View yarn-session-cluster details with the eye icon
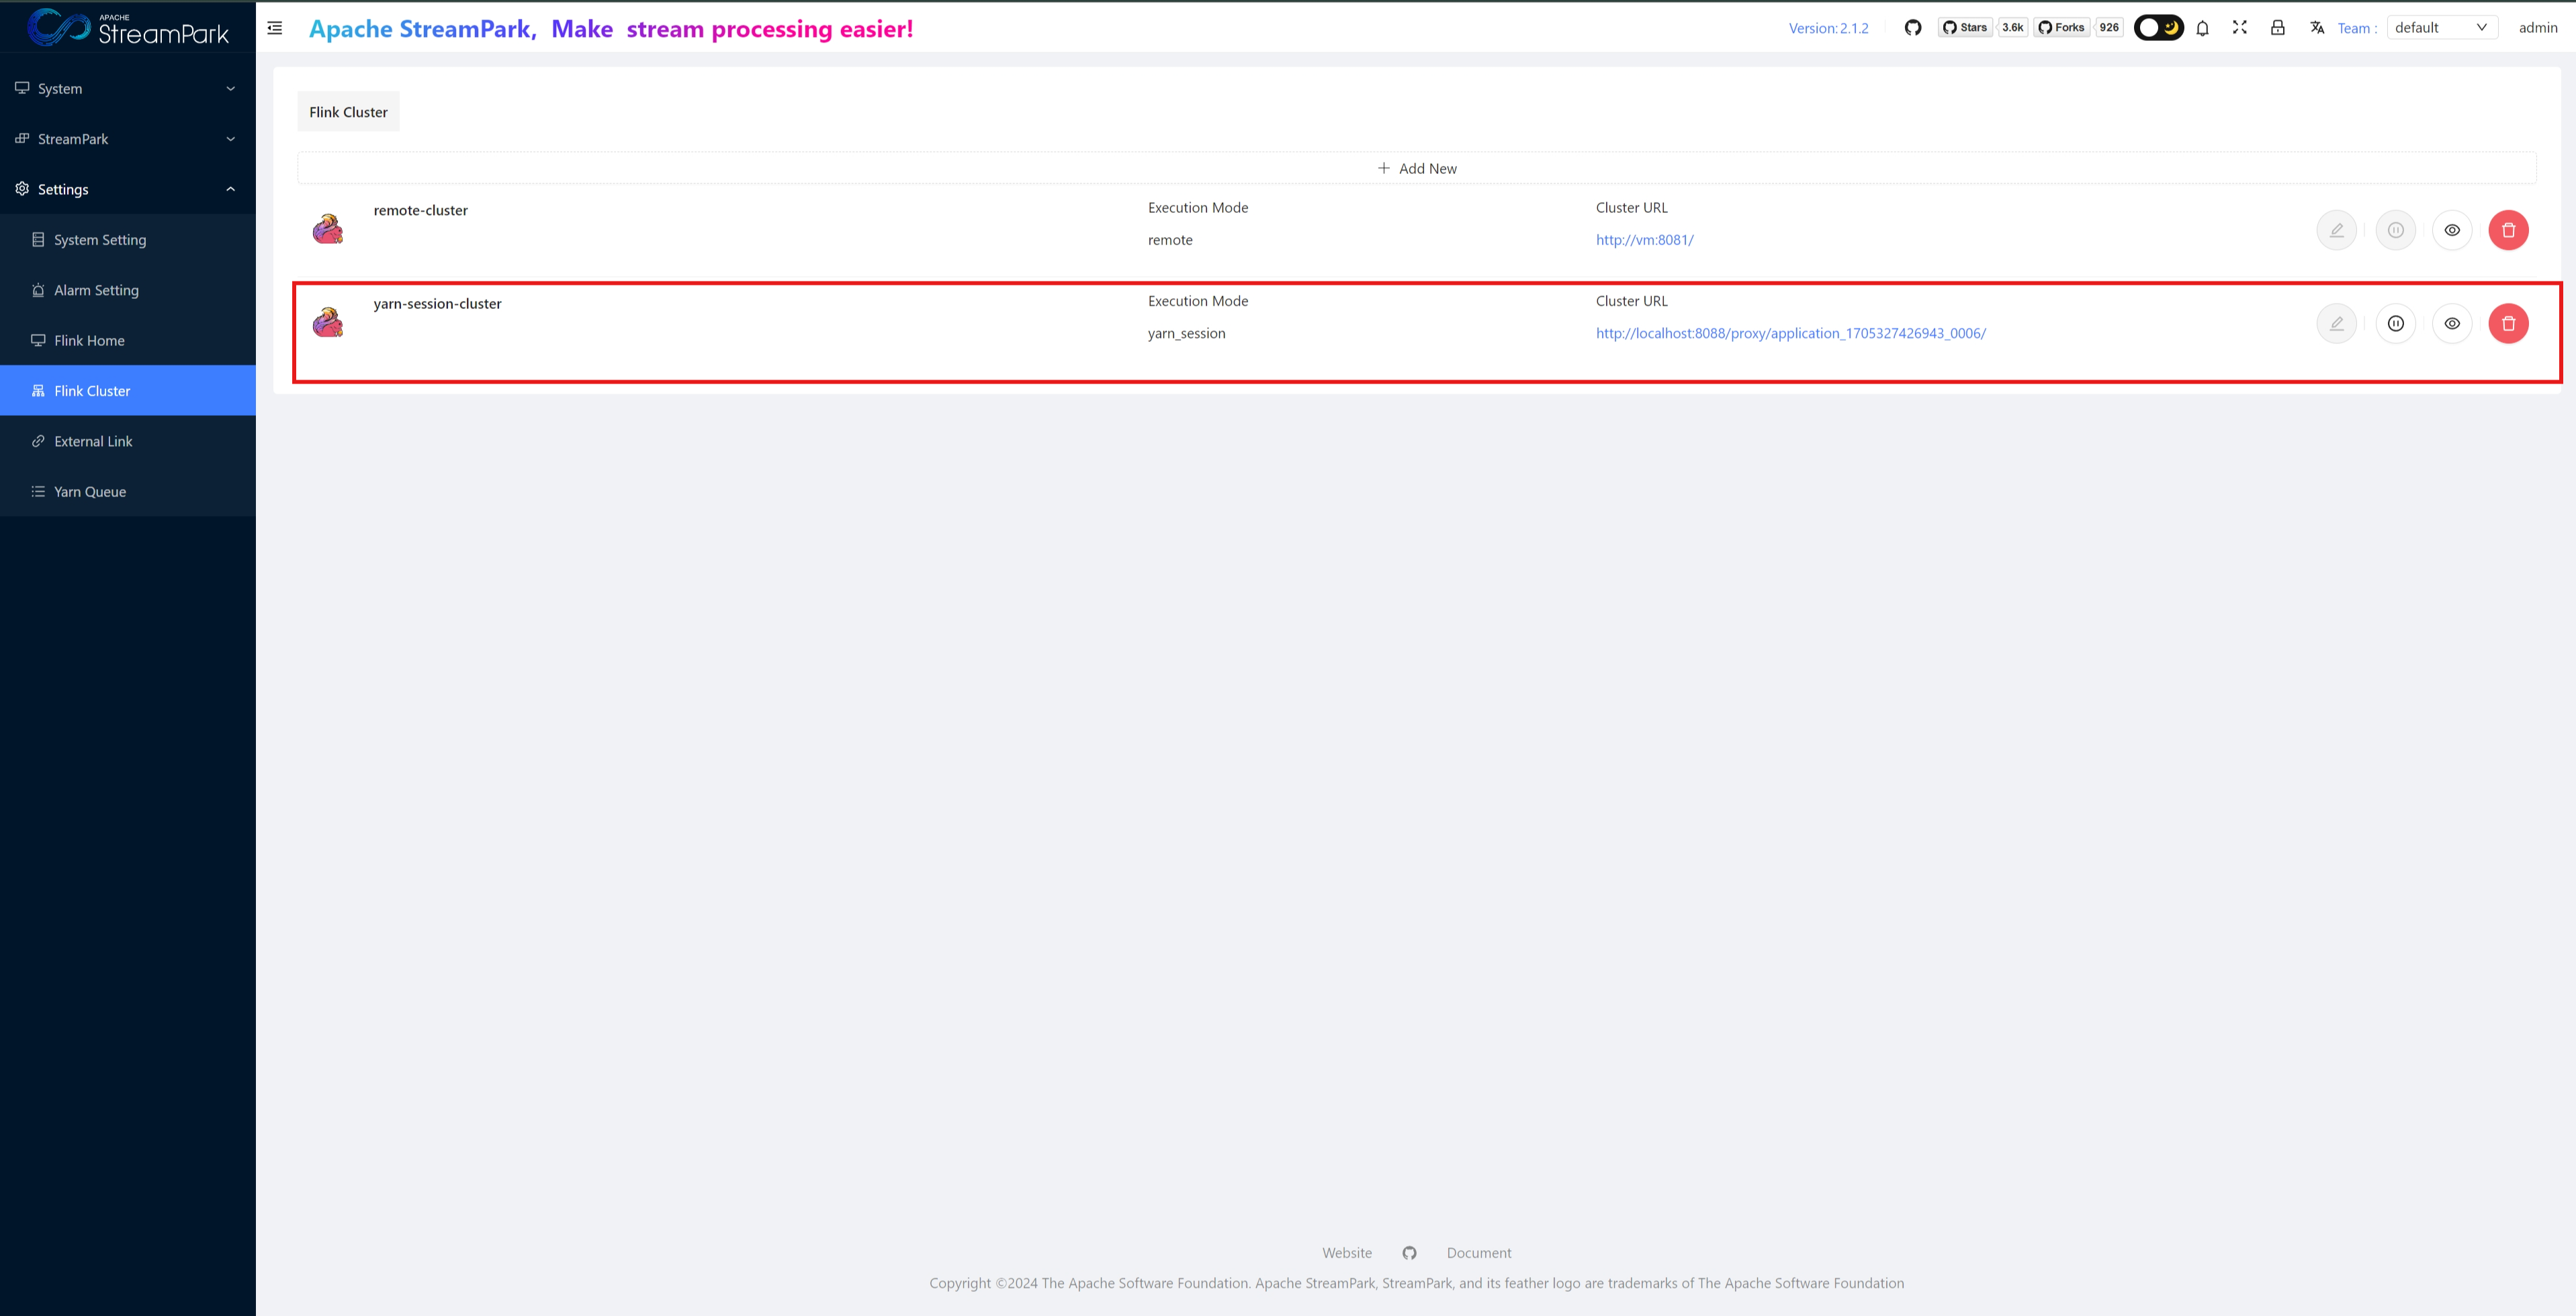This screenshot has width=2576, height=1316. 2451,323
